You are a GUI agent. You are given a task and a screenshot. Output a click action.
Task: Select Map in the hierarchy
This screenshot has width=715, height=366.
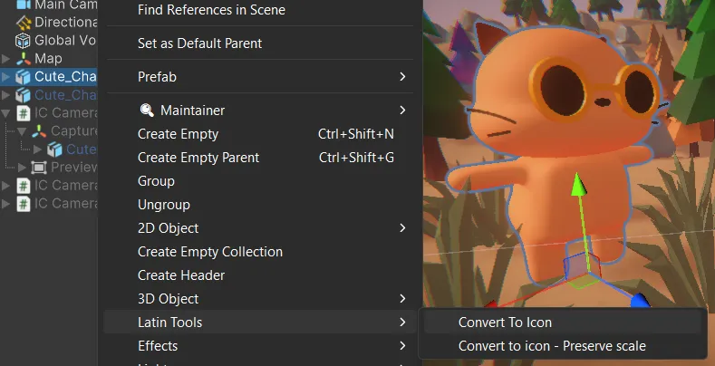48,59
